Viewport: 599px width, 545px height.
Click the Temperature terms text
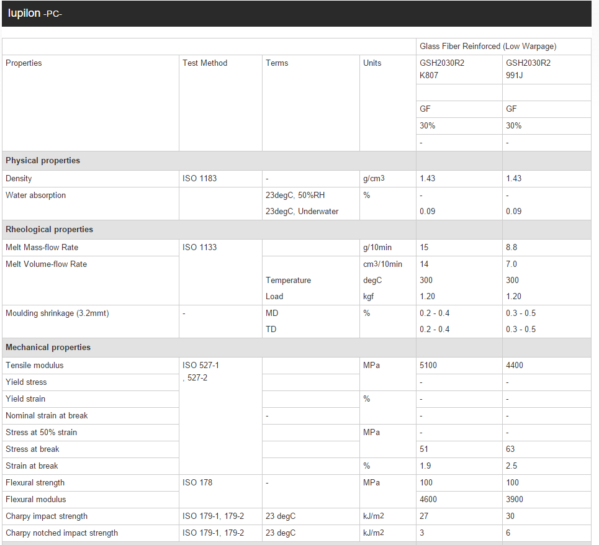[x=288, y=281]
